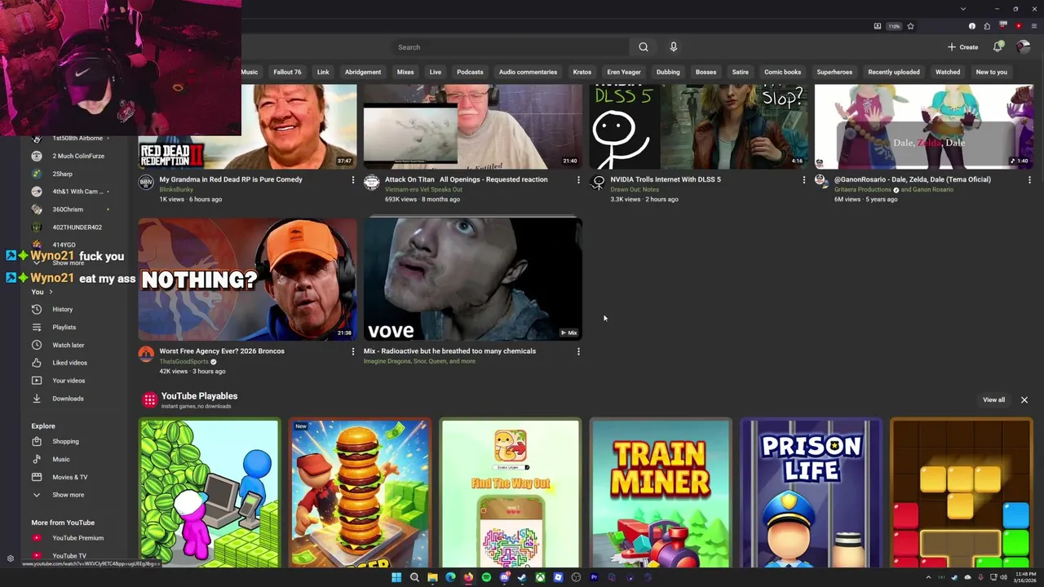
Task: Open Spotify from the taskbar
Action: (x=486, y=577)
